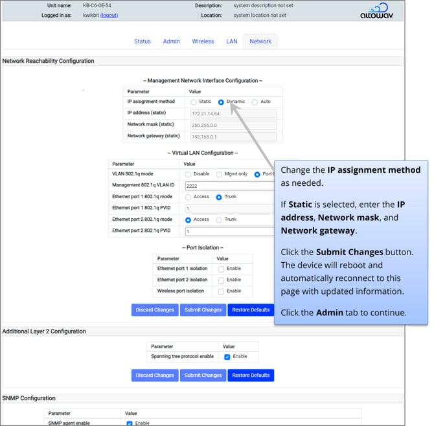Set Ethernet port 1 mode to Trunk
This screenshot has height=426, width=434.
pos(219,197)
